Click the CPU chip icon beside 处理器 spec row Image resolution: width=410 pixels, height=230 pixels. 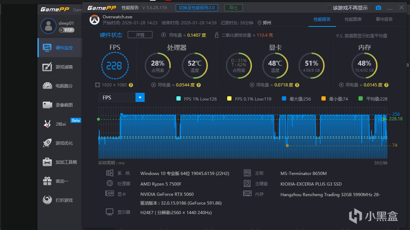(x=110, y=183)
